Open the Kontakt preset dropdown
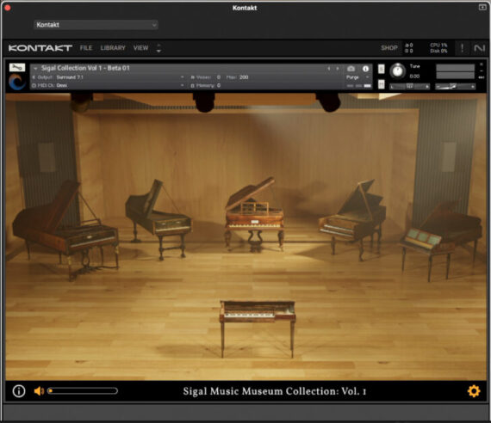The height and width of the screenshot is (423, 491). pos(96,25)
